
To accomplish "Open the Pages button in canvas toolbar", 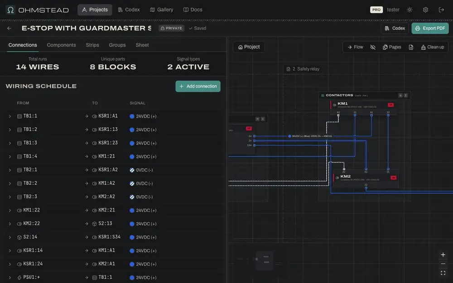I will (392, 47).
